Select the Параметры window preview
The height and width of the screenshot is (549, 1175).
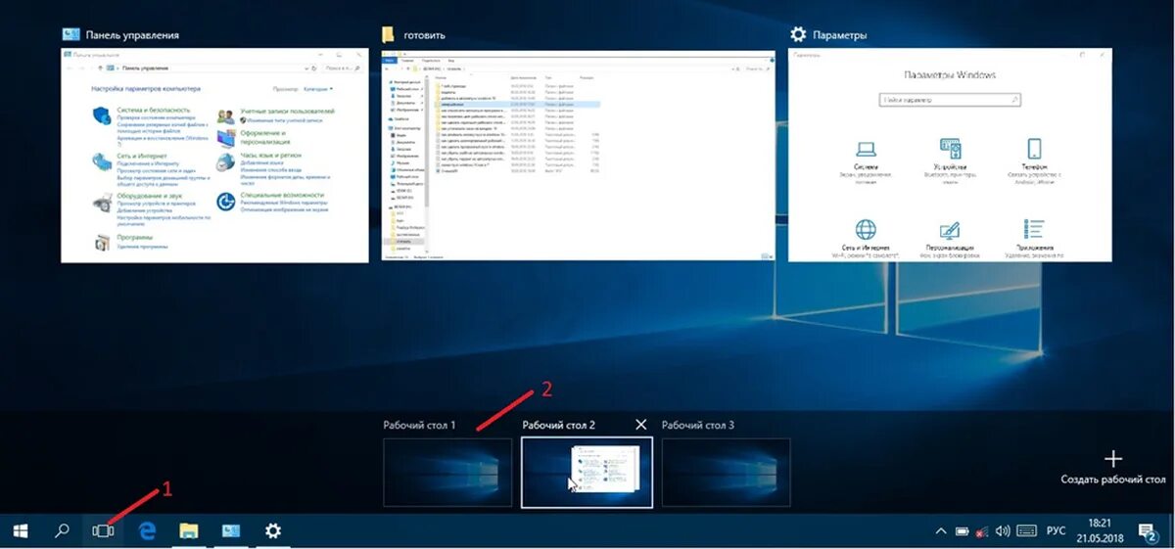950,156
